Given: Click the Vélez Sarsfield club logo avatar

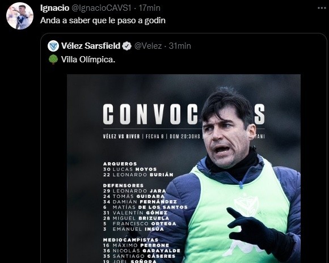Looking at the screenshot, I should pyautogui.click(x=53, y=46).
